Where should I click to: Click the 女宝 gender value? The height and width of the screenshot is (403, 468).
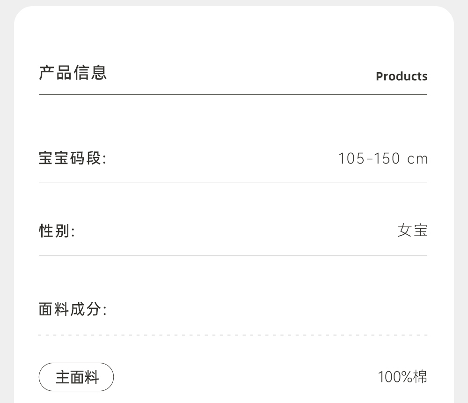point(412,231)
